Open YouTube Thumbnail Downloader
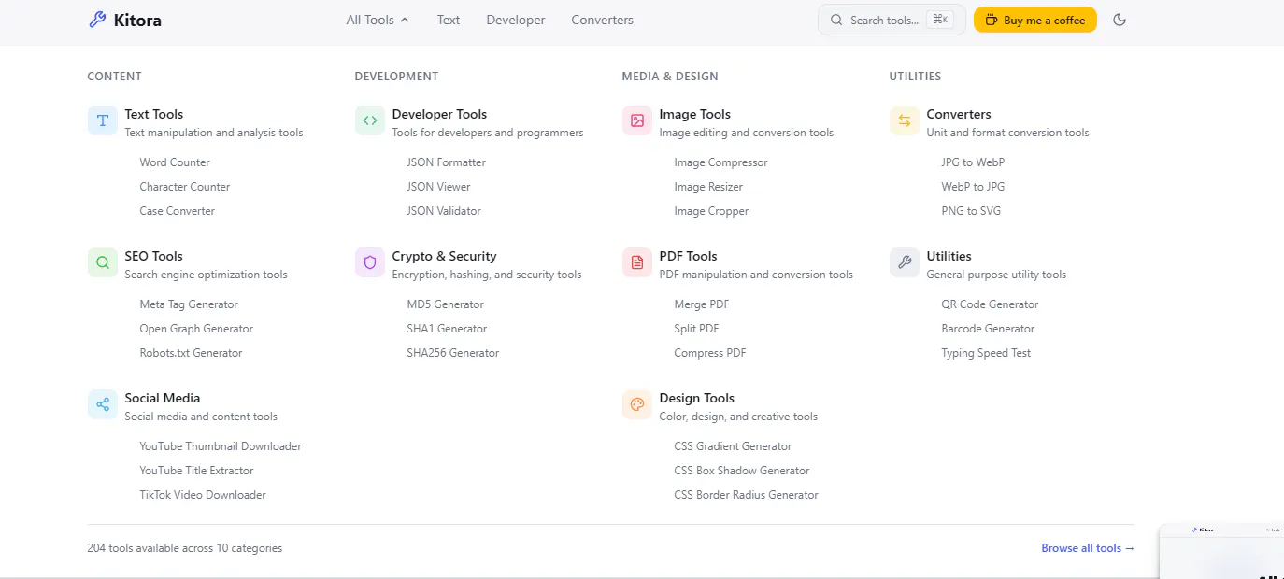This screenshot has width=1284, height=579. tap(221, 446)
